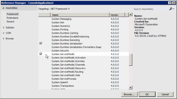Select the System.ServiceModel.Discovery row
The image size is (177, 99).
pyautogui.click(x=83, y=68)
